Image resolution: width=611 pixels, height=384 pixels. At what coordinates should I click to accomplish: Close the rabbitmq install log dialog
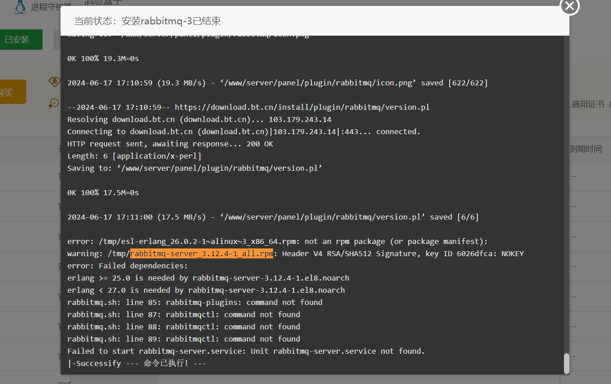(569, 6)
